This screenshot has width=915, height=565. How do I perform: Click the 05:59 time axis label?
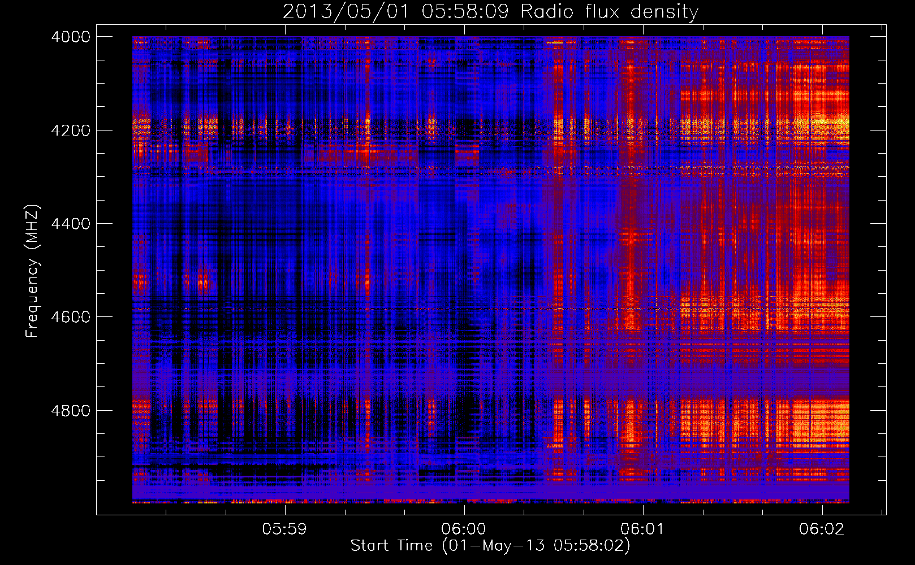pos(284,529)
